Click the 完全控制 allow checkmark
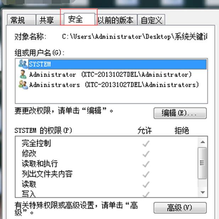The width and height of the screenshot is (219, 219). point(146,144)
